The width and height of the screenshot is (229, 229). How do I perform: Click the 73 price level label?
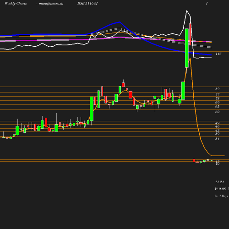pos(218,98)
